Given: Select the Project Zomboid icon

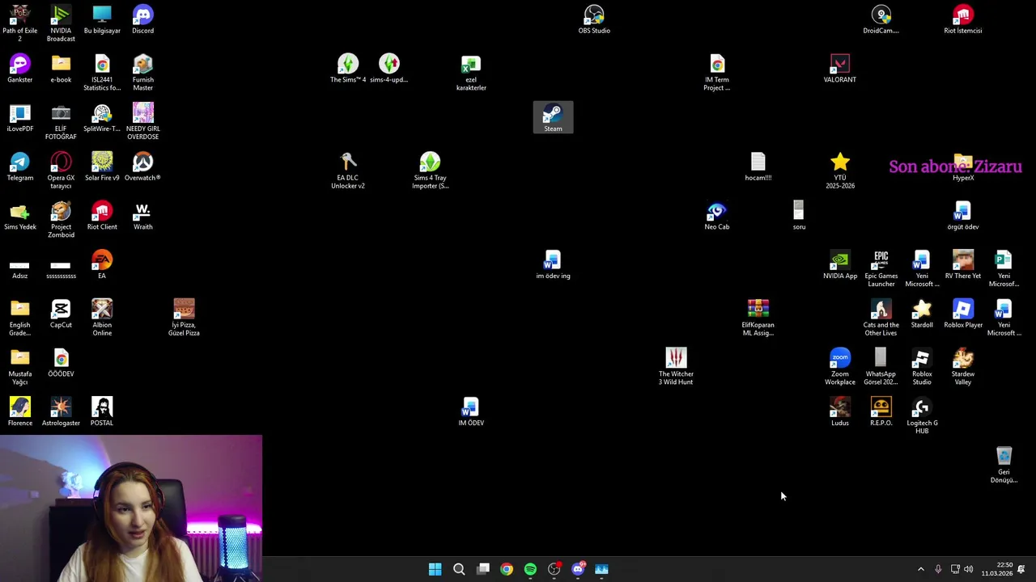Looking at the screenshot, I should tap(61, 220).
